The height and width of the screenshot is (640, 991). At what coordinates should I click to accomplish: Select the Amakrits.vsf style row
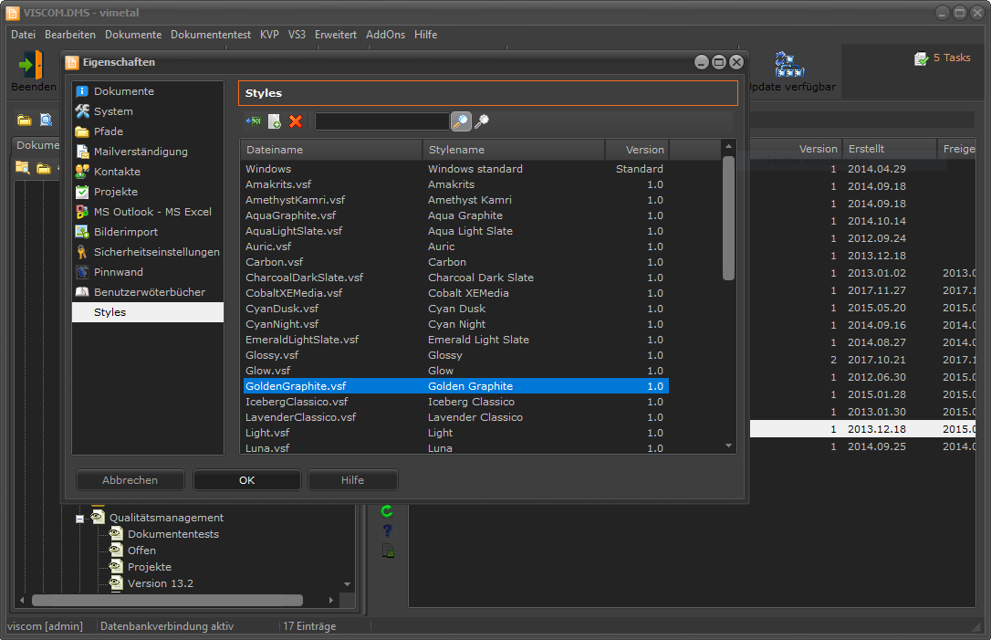[455, 184]
